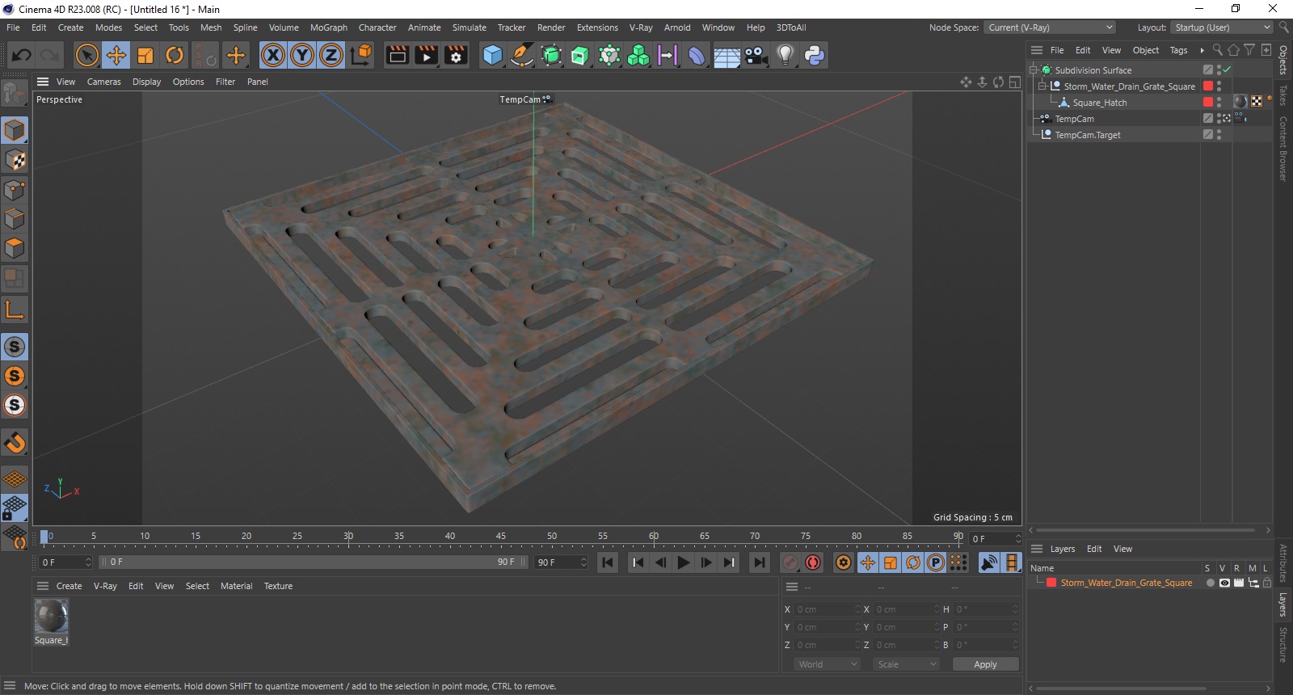The image size is (1293, 695).
Task: Add a Bend deformer object
Action: [x=697, y=55]
